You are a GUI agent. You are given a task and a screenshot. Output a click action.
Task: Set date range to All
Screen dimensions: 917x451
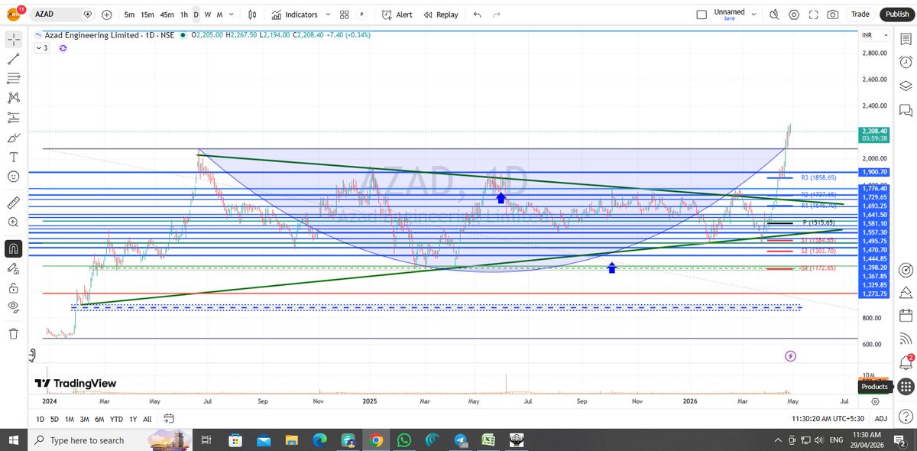[x=147, y=418]
